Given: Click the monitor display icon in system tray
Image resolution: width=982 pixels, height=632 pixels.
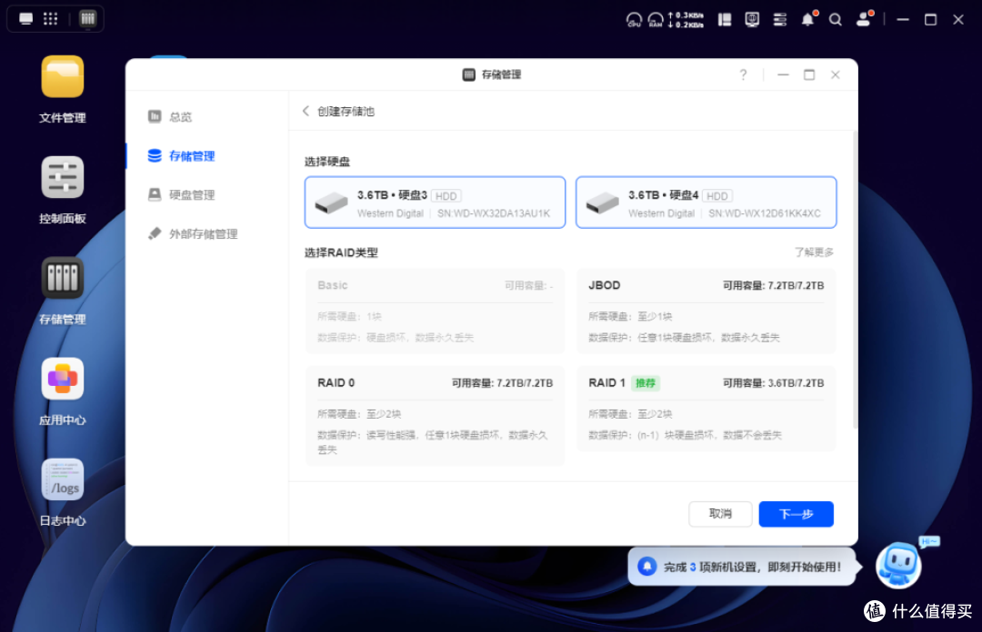Looking at the screenshot, I should point(752,20).
